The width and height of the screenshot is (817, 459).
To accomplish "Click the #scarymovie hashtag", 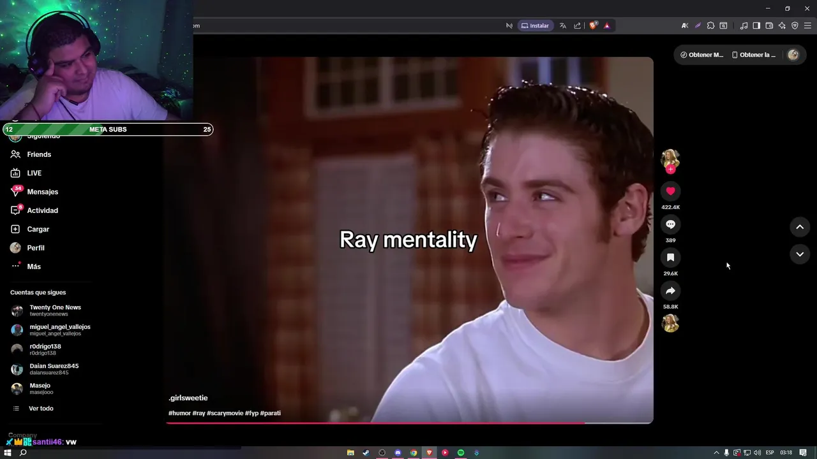I will click(x=225, y=413).
